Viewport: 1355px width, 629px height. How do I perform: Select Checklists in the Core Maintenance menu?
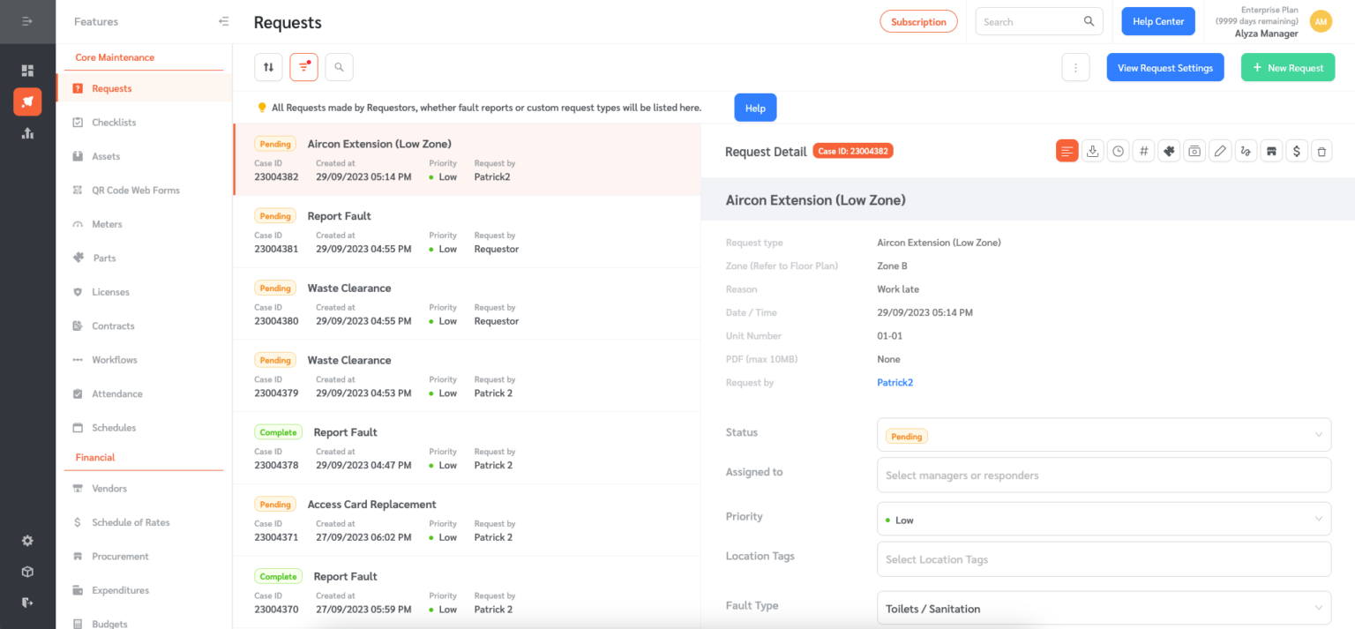coord(116,122)
